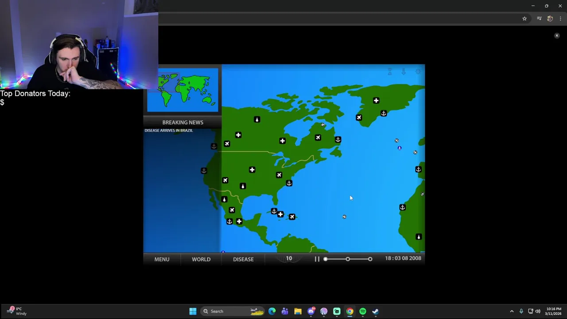567x319 pixels.
Task: Select the hospital icon in Greenland
Action: (376, 101)
